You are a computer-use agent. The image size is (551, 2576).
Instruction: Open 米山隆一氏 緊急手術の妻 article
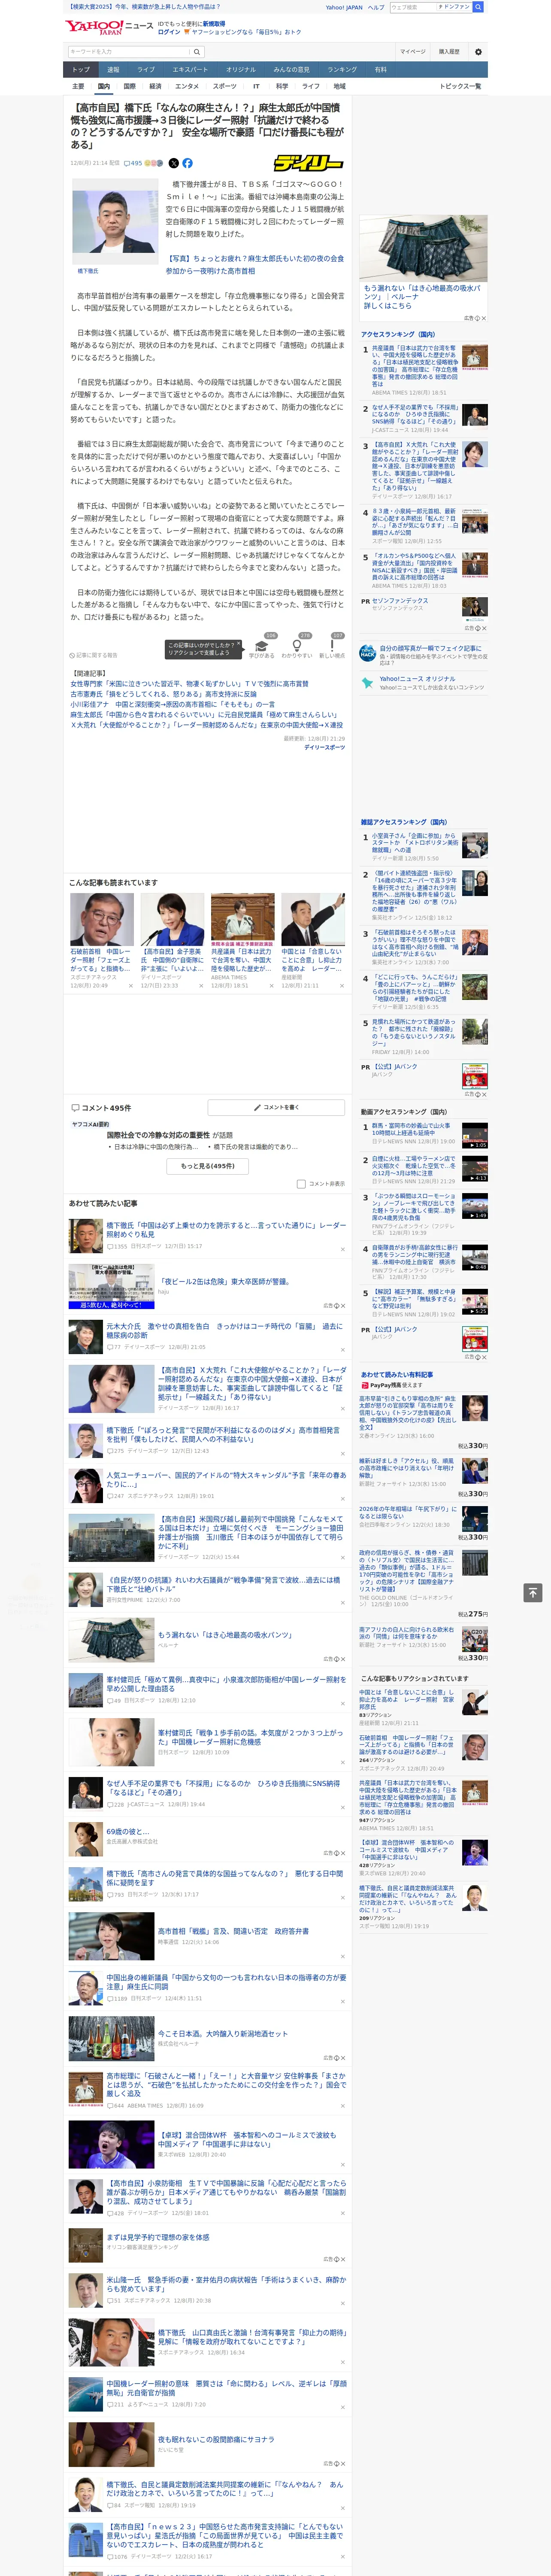[x=226, y=2285]
